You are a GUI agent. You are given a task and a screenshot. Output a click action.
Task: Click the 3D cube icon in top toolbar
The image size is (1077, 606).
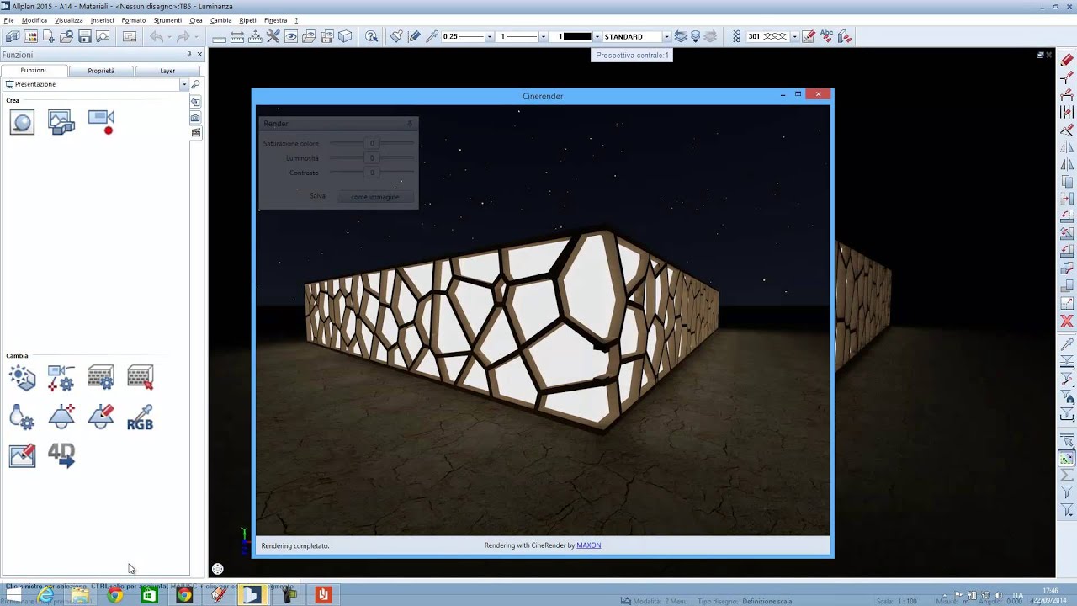coord(345,36)
